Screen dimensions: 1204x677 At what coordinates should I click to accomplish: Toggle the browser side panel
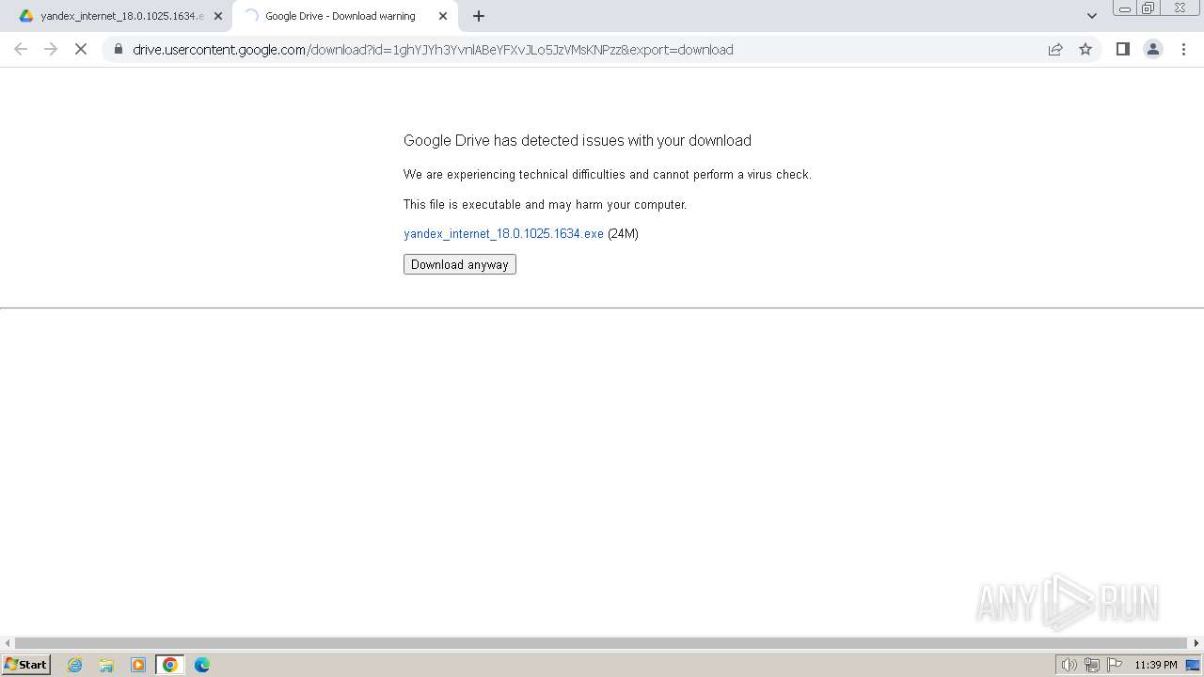pos(1122,49)
